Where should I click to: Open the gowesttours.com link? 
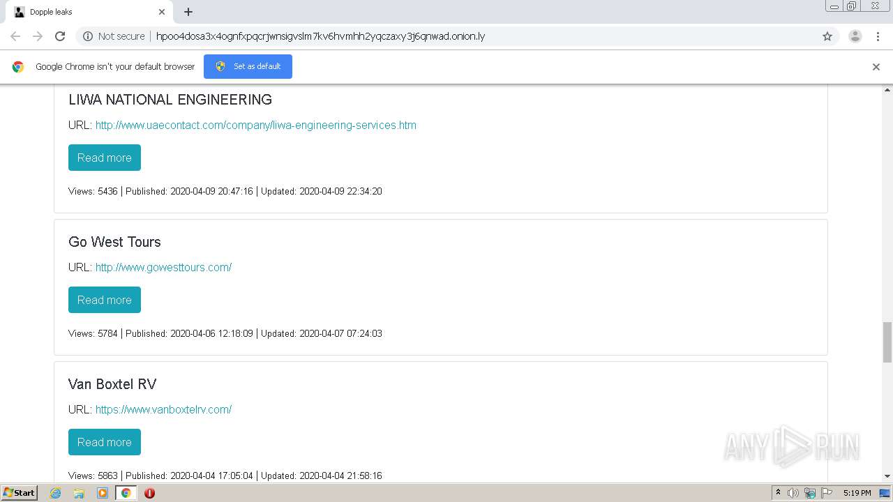tap(163, 268)
